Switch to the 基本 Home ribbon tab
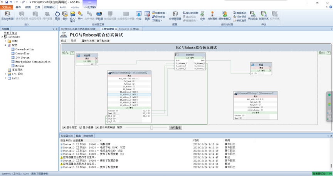333x176 pixels. (x=18, y=7)
